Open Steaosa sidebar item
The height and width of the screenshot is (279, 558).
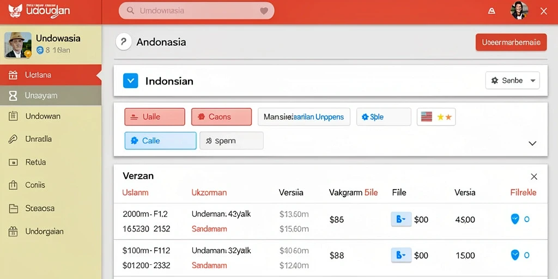(51, 208)
